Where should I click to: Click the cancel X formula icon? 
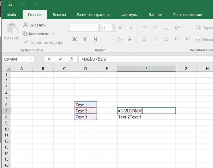pos(49,59)
